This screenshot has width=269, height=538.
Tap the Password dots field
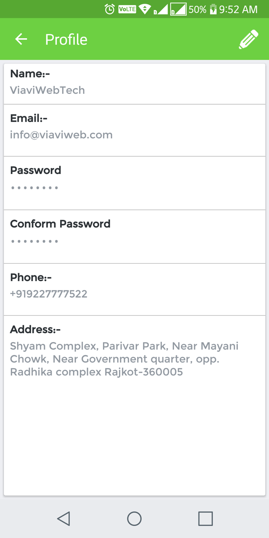pyautogui.click(x=34, y=187)
